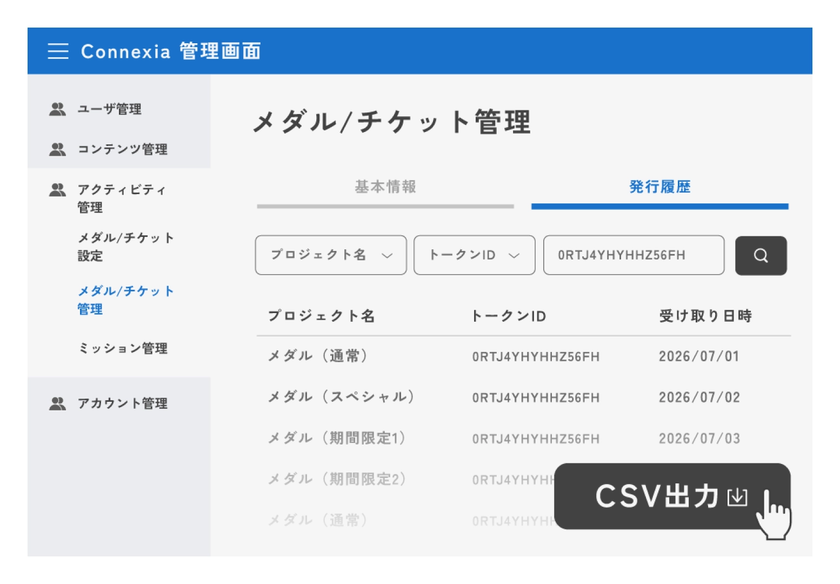Click the token ID in メダル（期間限定1） row

tap(536, 439)
